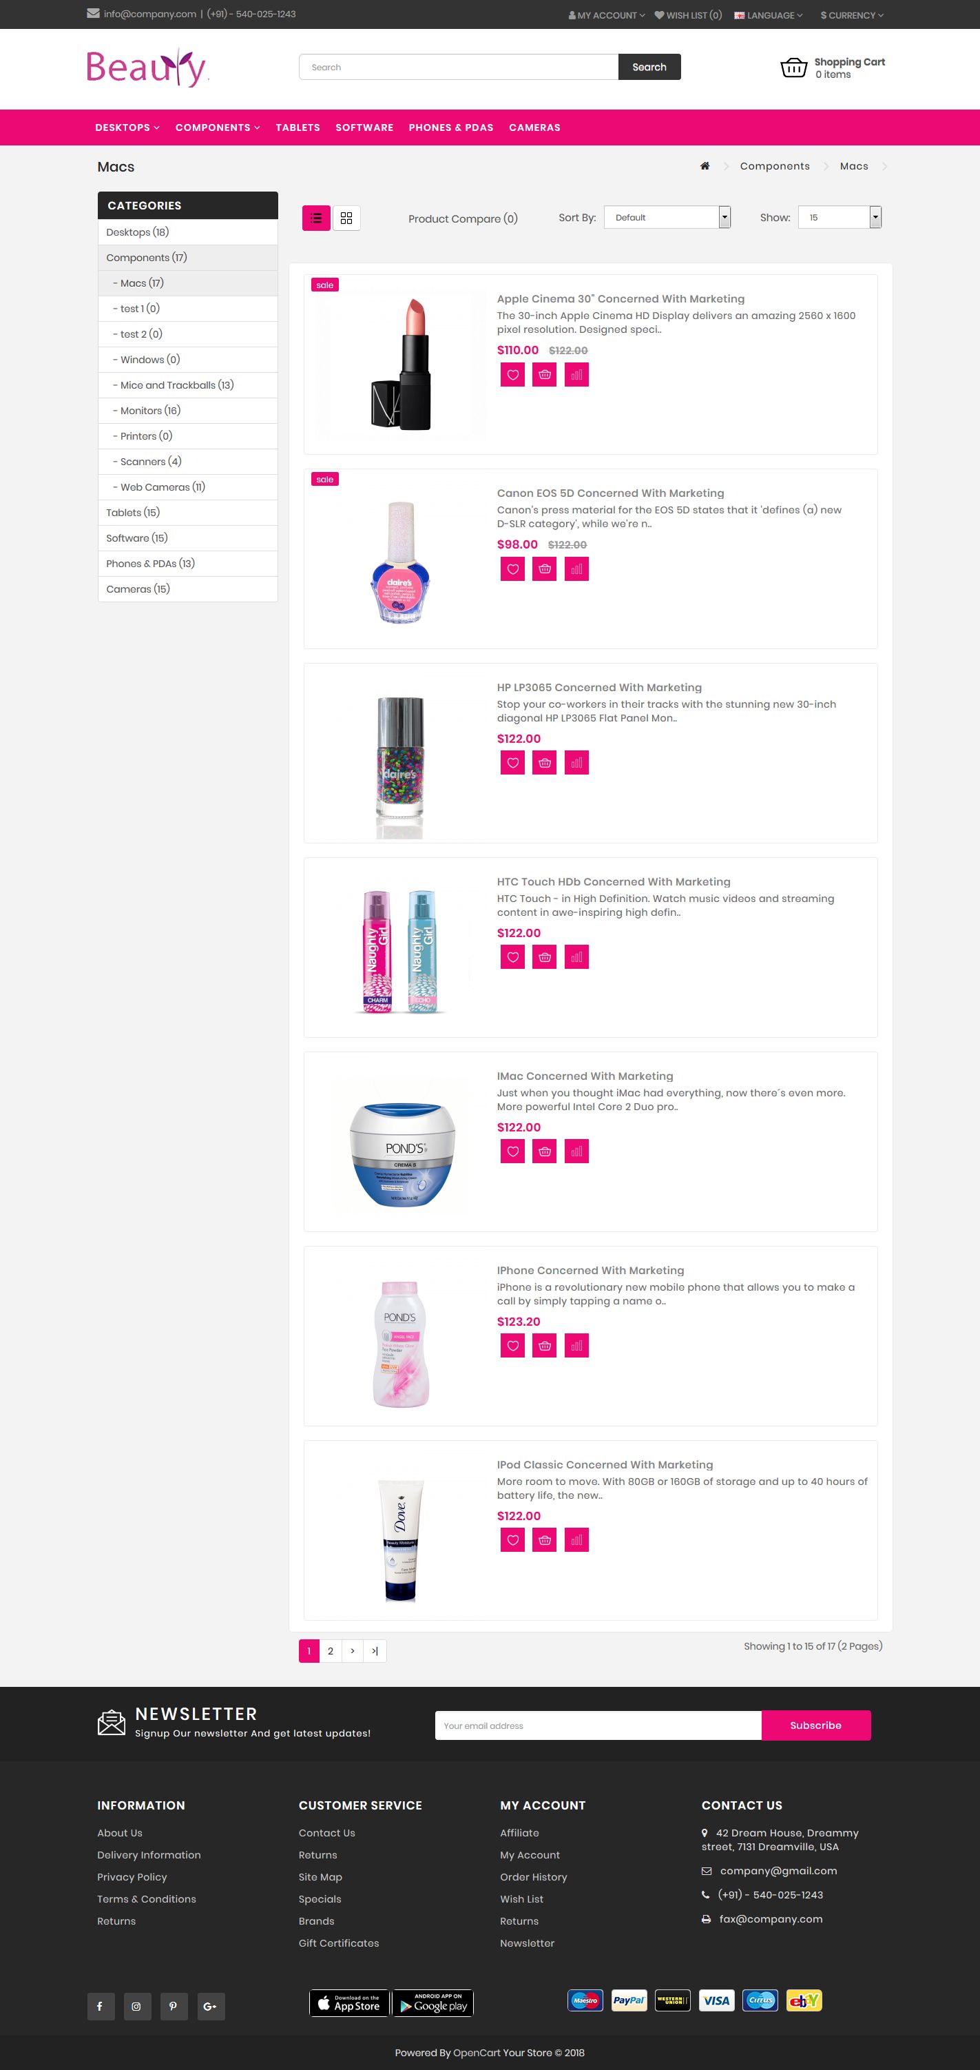The image size is (980, 2070).
Task: Open the shopping cart basket icon
Action: (793, 68)
